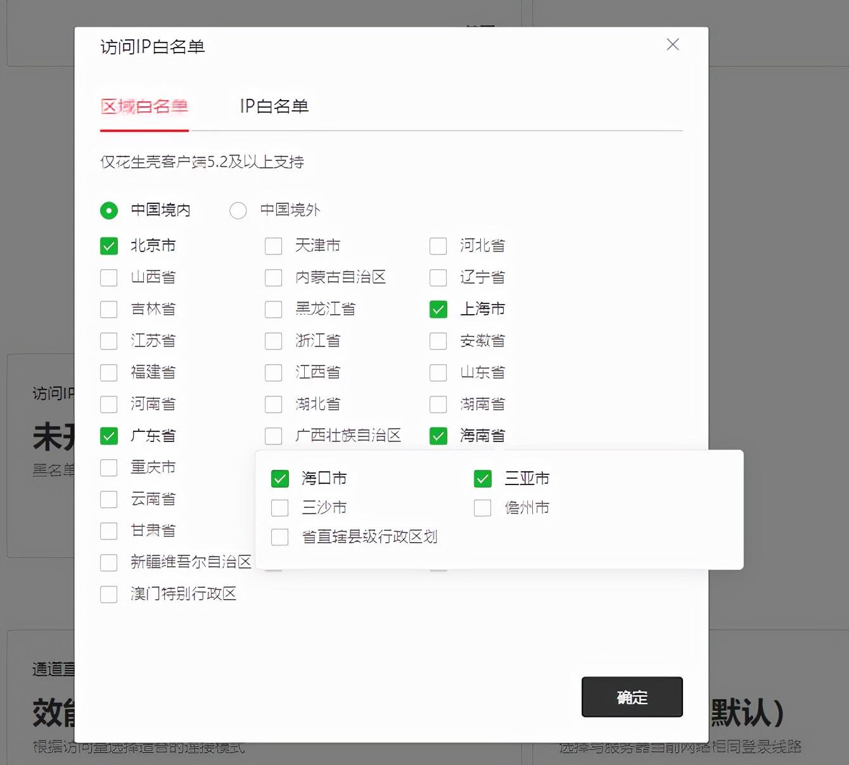Uncheck the 三亚市 checkbox
Image resolution: width=849 pixels, height=765 pixels.
point(482,479)
